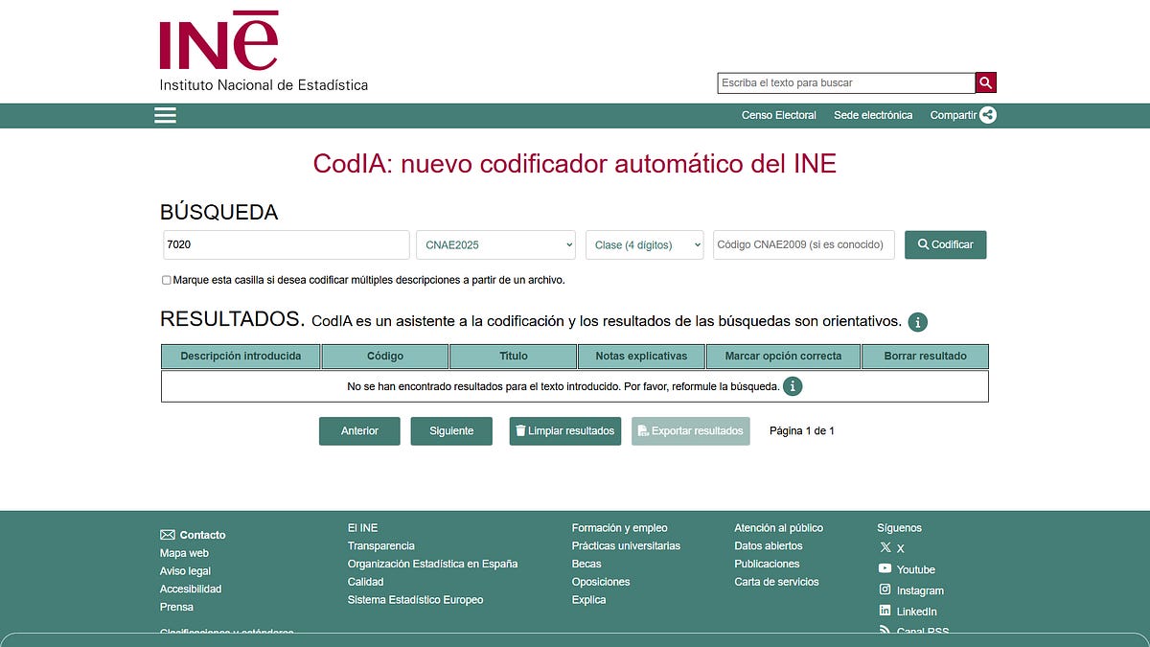This screenshot has width=1150, height=647.
Task: Click Exportar resultados button
Action: coord(690,431)
